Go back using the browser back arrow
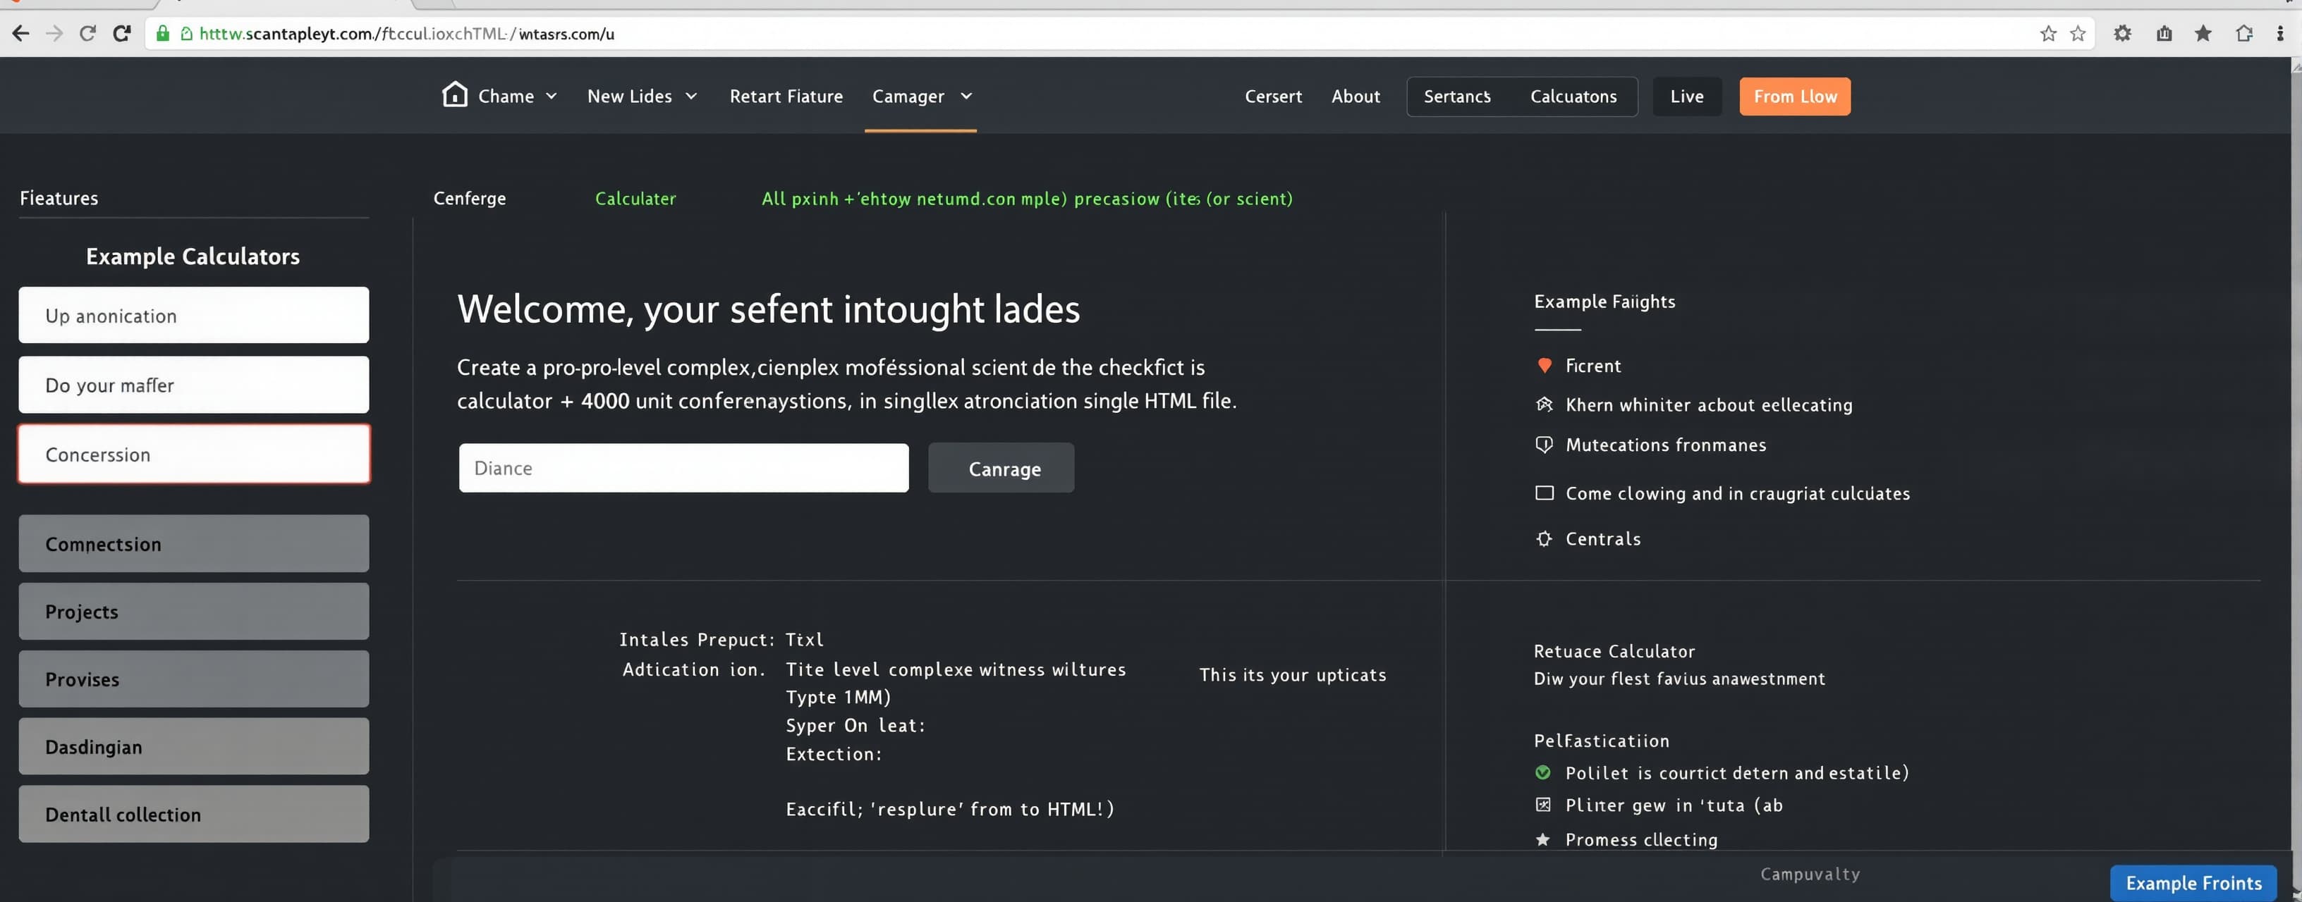The image size is (2302, 902). [20, 34]
